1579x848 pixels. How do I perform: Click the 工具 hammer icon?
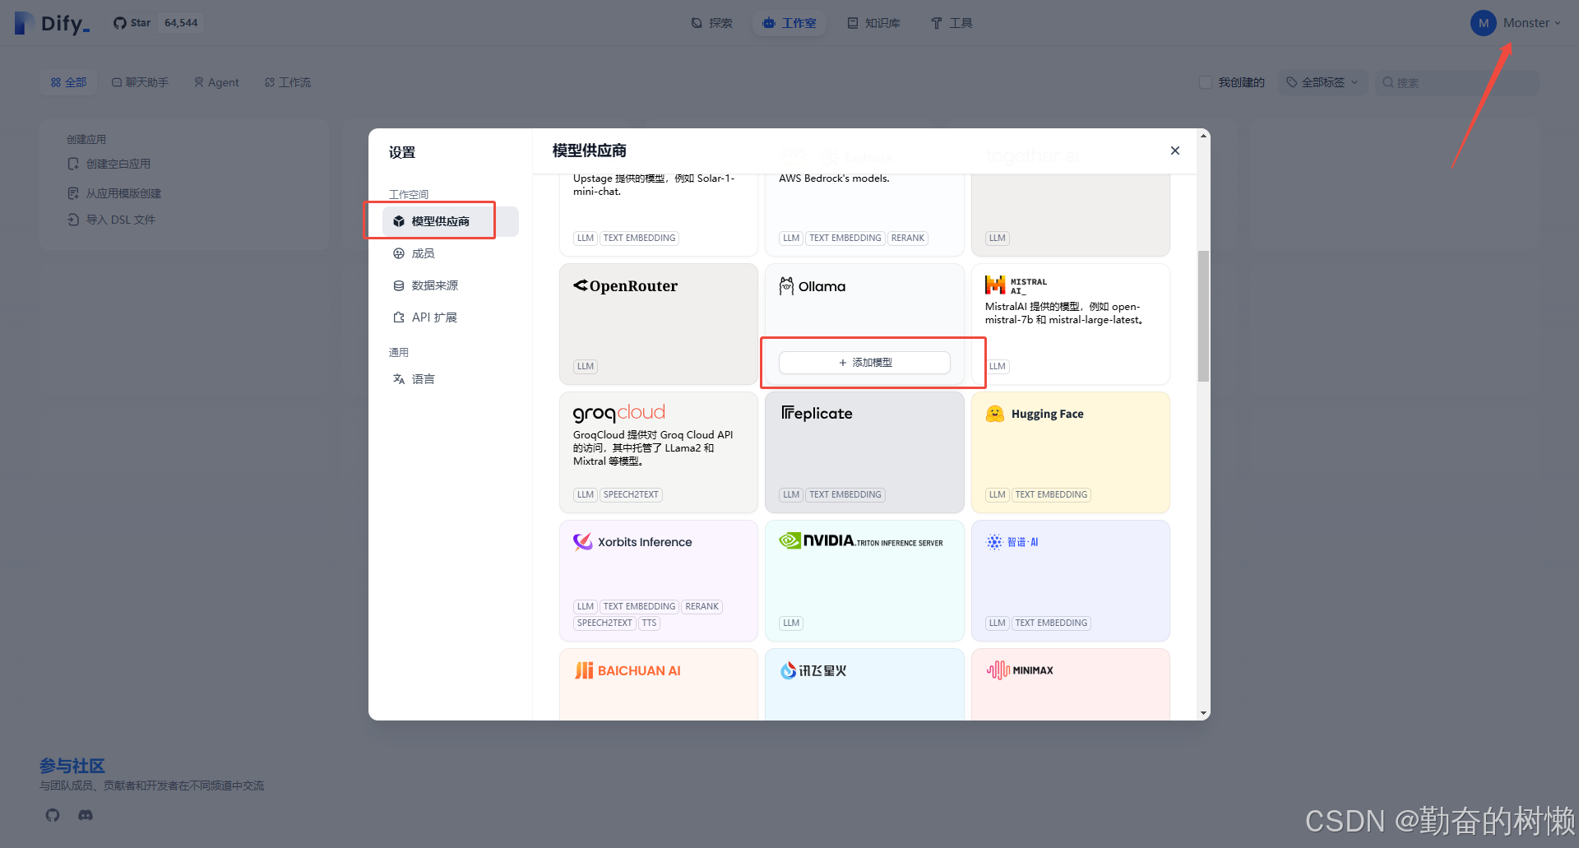coord(937,23)
